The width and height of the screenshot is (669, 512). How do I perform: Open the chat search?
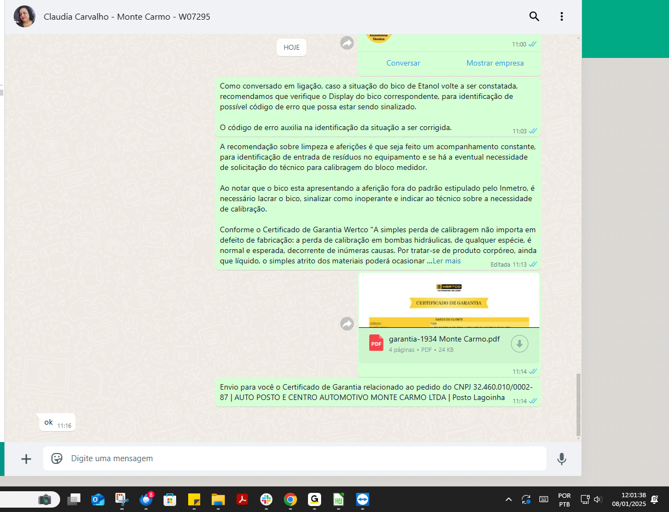tap(534, 16)
